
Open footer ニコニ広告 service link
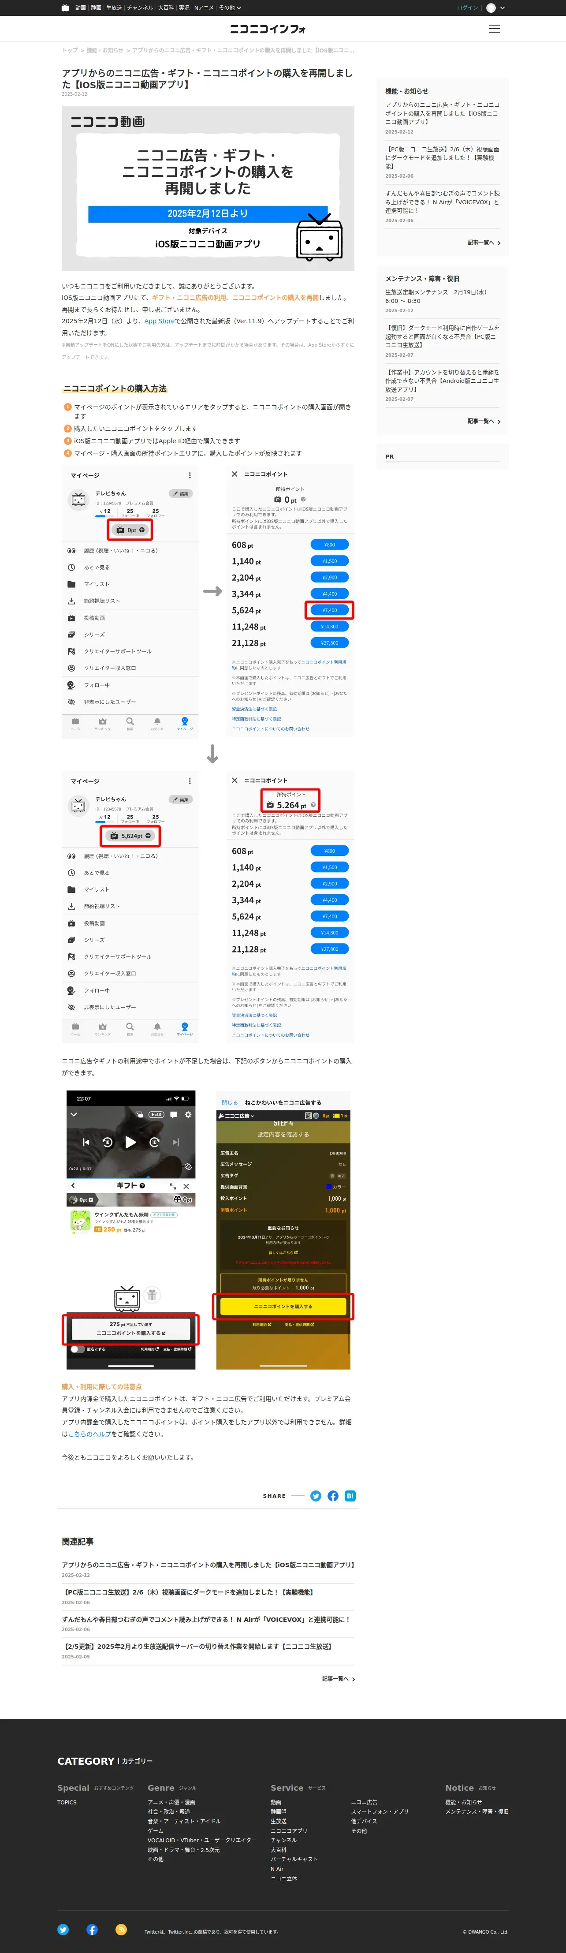click(x=364, y=1802)
